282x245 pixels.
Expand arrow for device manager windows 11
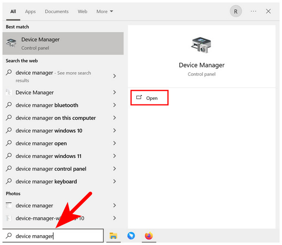[115, 156]
